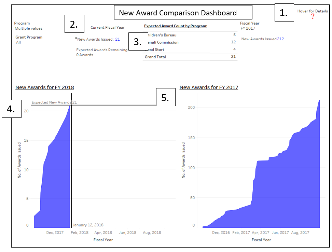Viewport: 332px width, 252px height.
Task: Click the Expected Award Count by Program header
Action: 176,26
